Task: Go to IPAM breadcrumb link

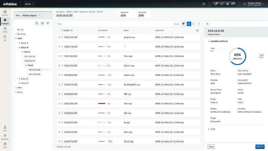Action: pos(69,12)
